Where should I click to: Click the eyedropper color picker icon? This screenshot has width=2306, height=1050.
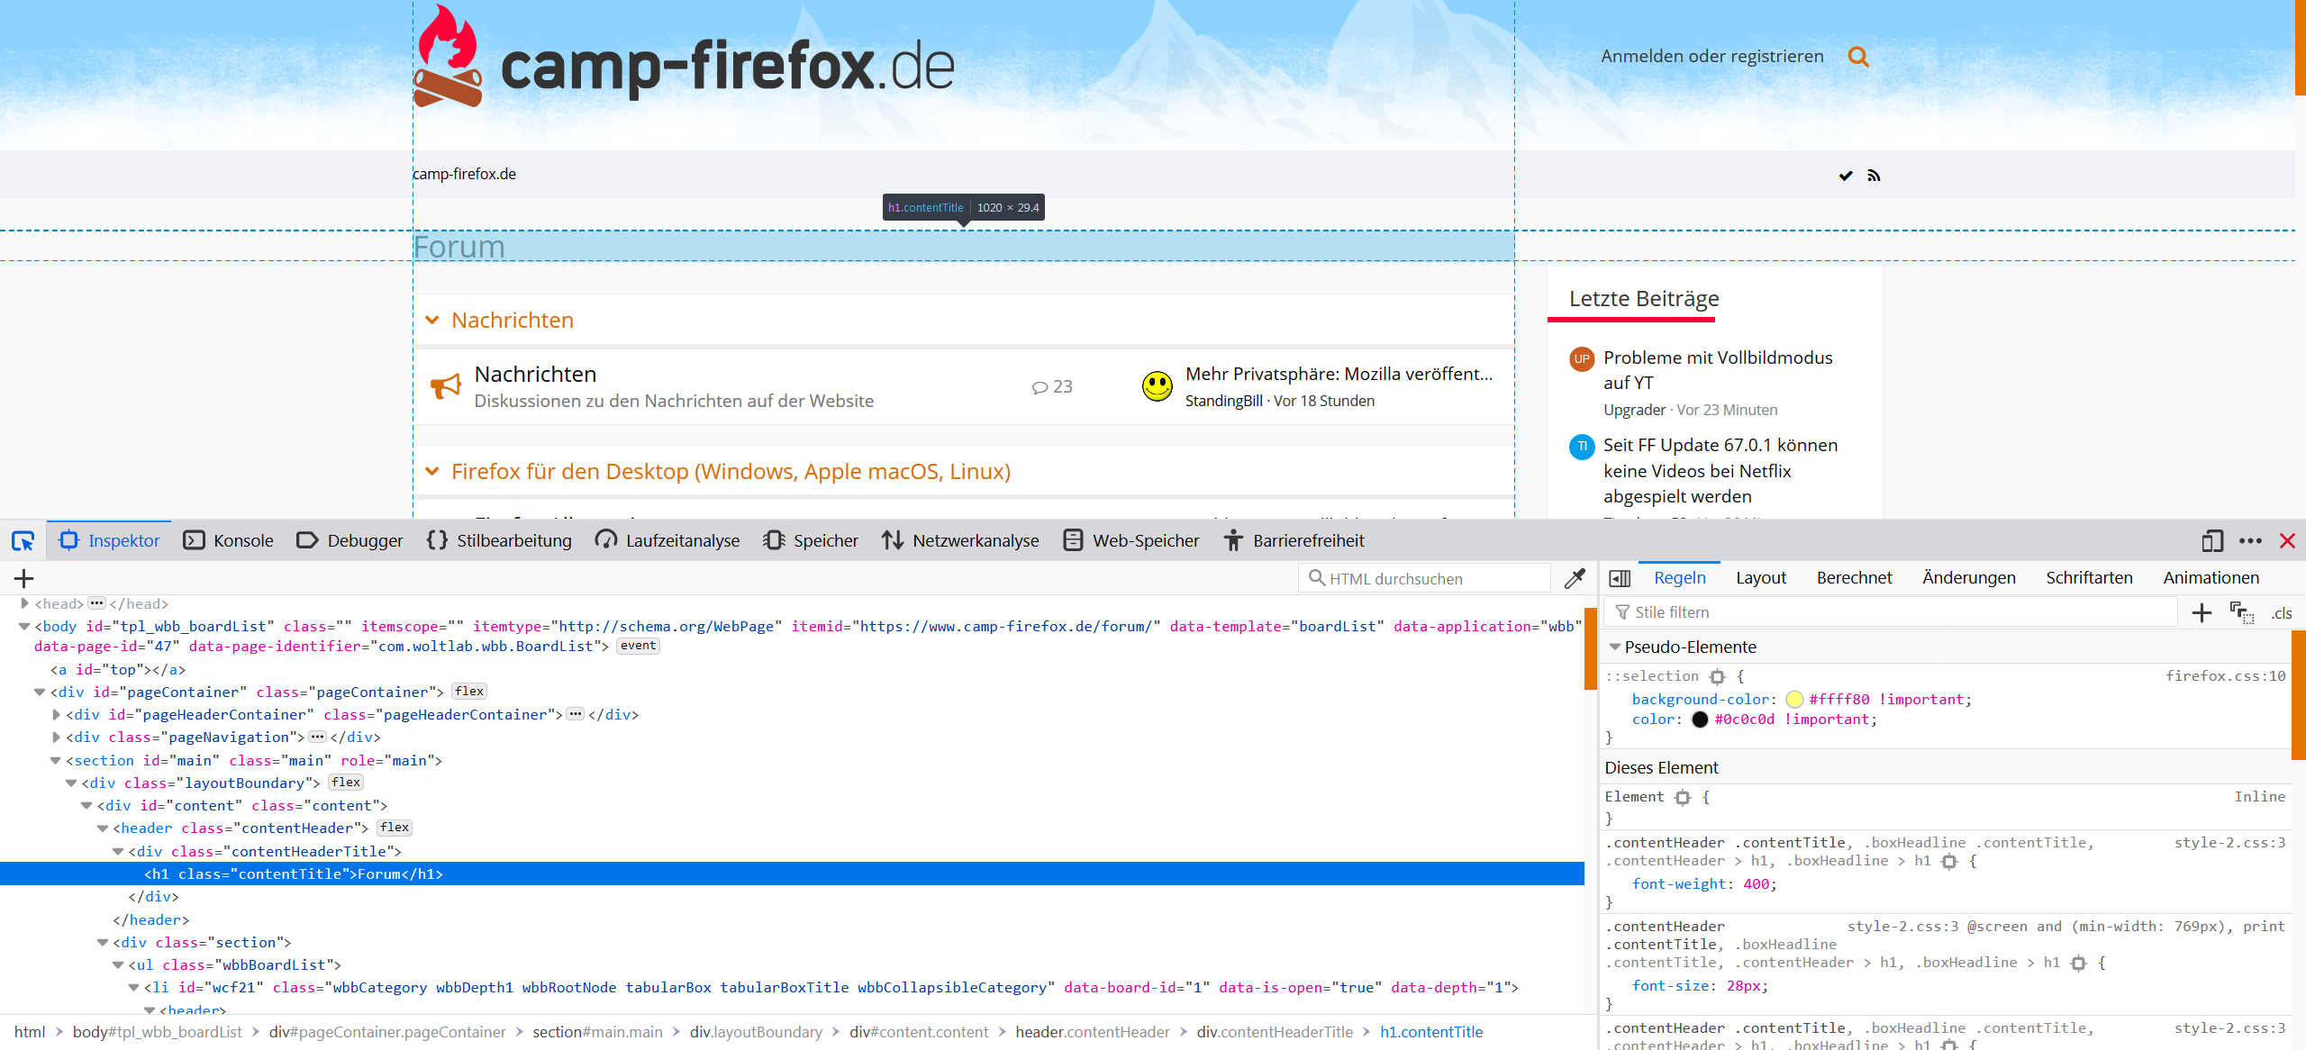(1575, 578)
